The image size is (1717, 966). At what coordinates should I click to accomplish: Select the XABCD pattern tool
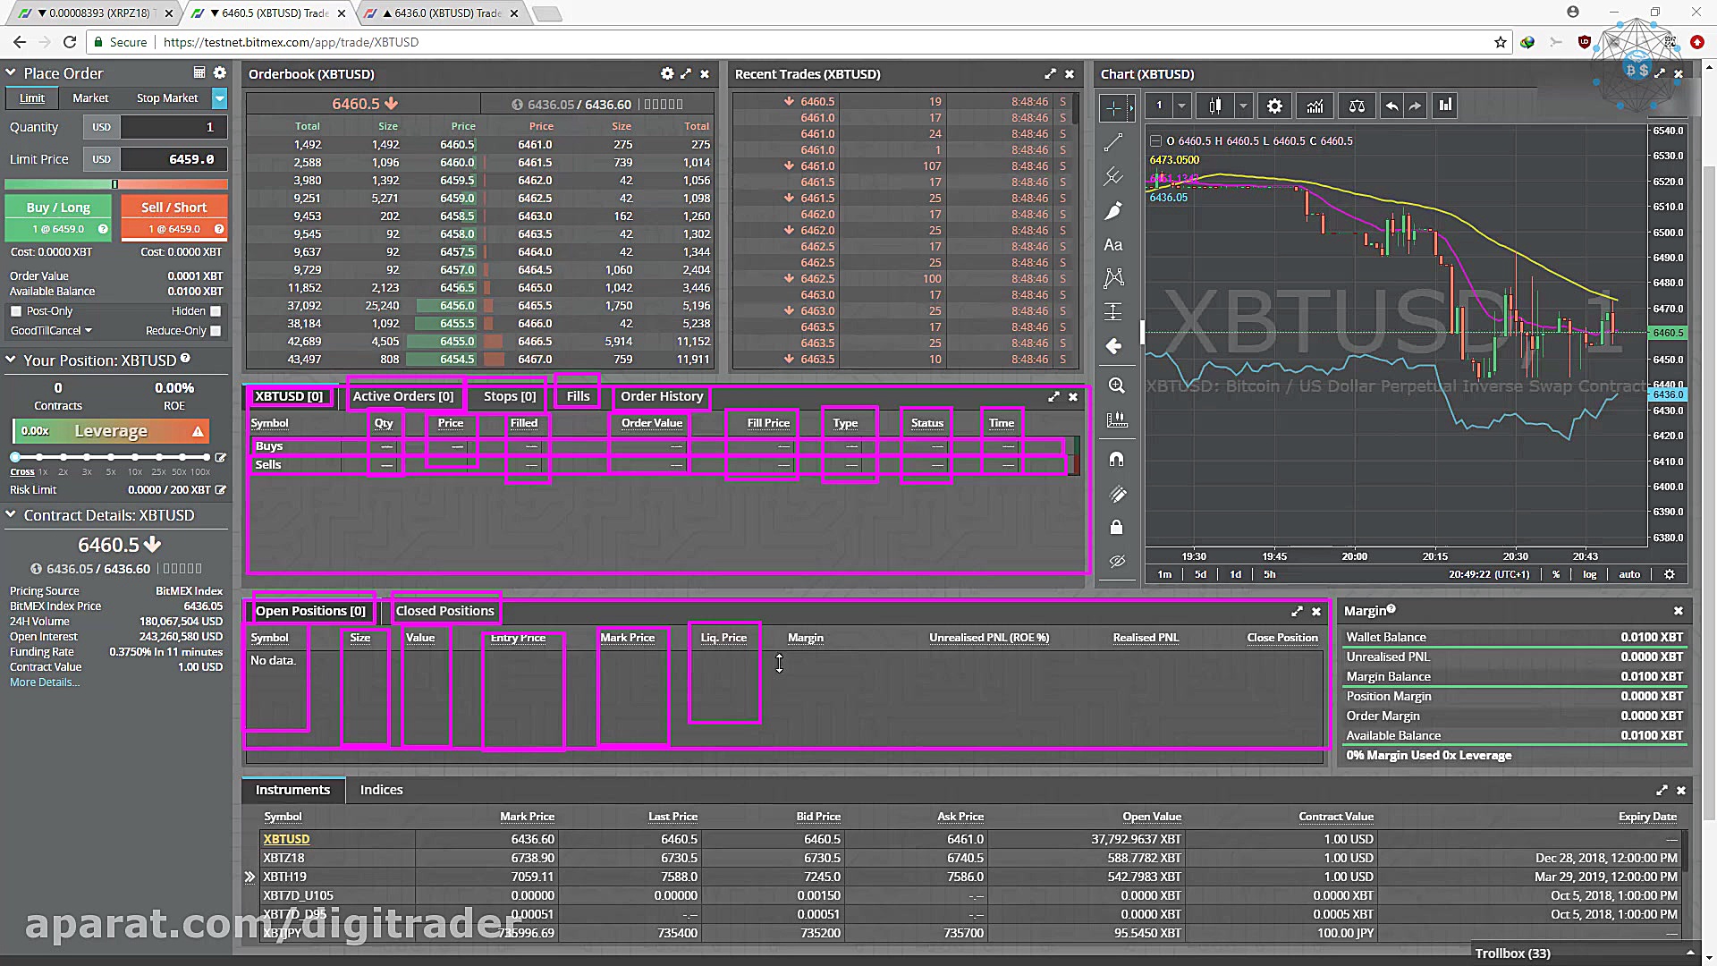tap(1113, 278)
